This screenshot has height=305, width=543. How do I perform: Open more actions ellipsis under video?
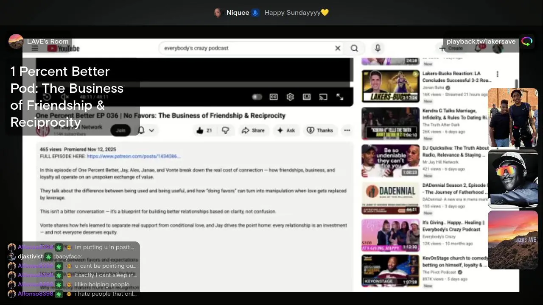pyautogui.click(x=347, y=130)
